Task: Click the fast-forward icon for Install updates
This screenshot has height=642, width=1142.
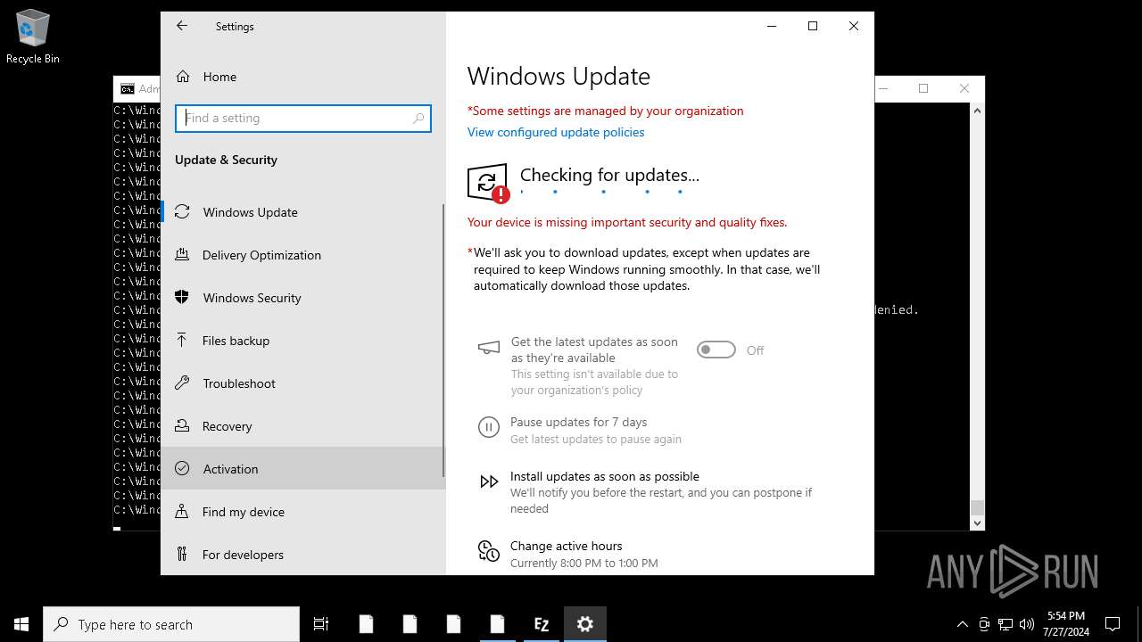Action: pyautogui.click(x=489, y=481)
